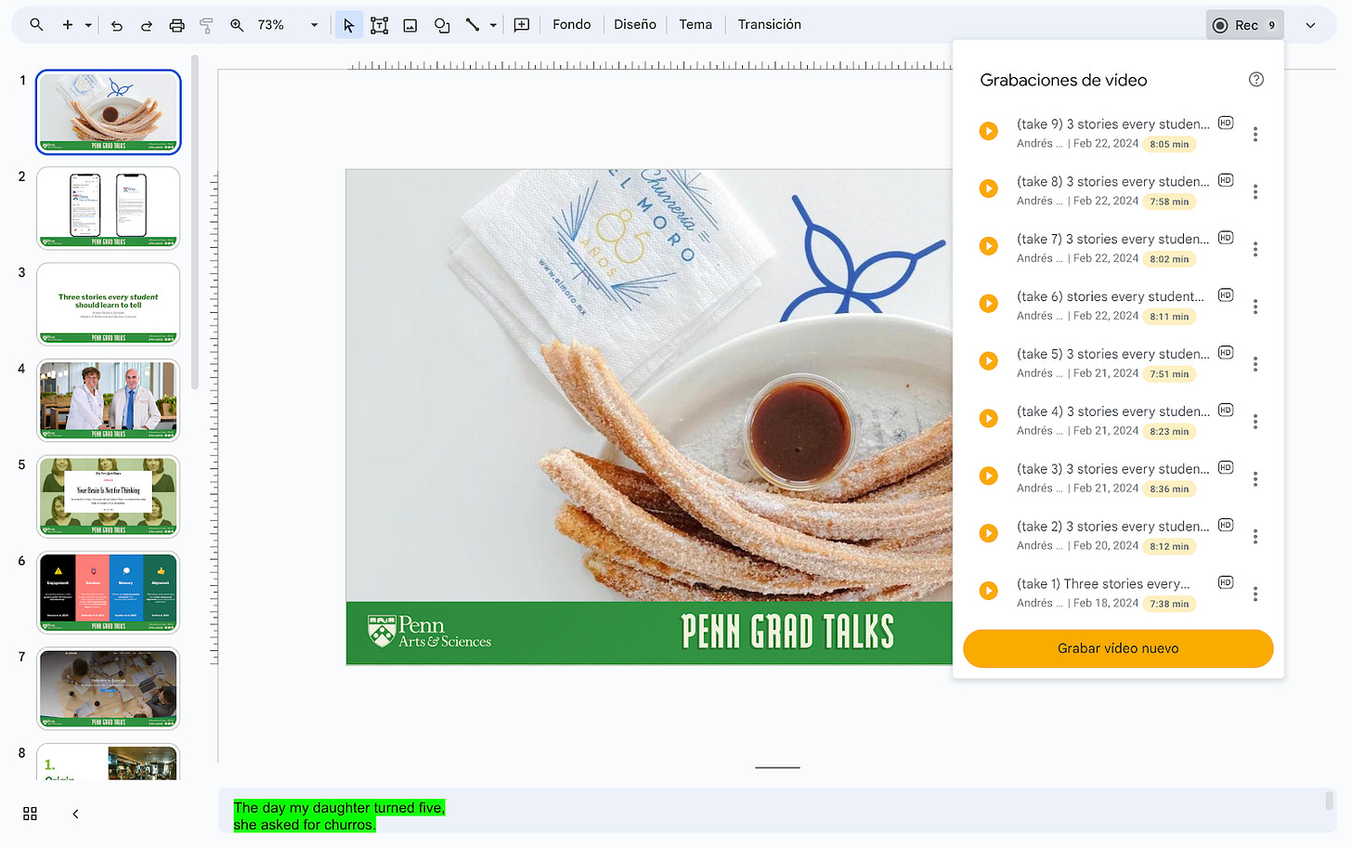The width and height of the screenshot is (1352, 848).
Task: Play the take 7 recording
Action: click(989, 247)
